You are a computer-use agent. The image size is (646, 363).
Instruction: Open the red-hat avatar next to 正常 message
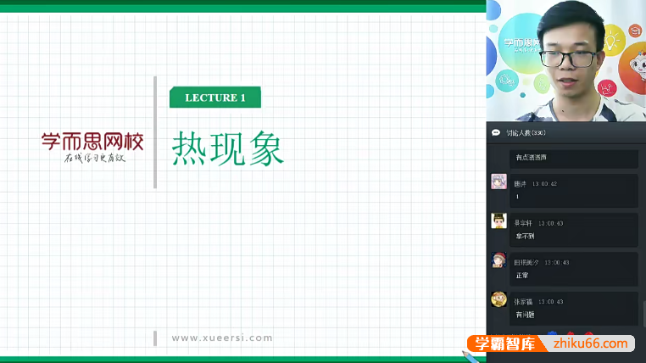click(498, 260)
